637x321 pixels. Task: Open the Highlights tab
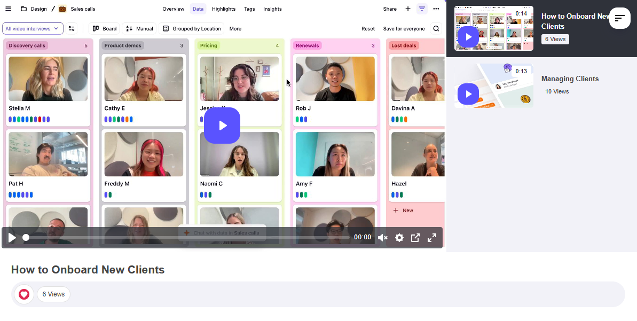(x=223, y=9)
